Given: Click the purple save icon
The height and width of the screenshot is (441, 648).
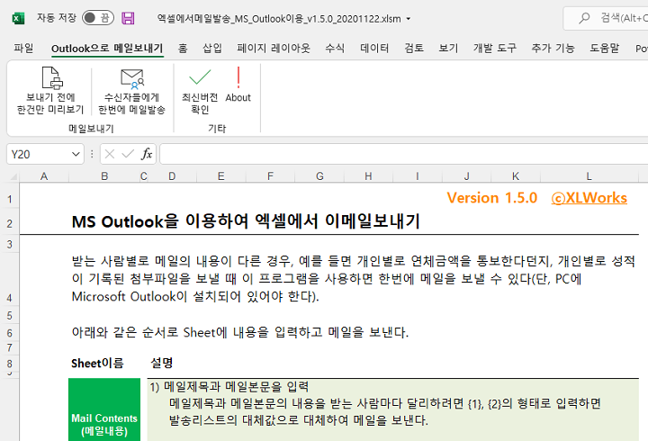Looking at the screenshot, I should [129, 18].
